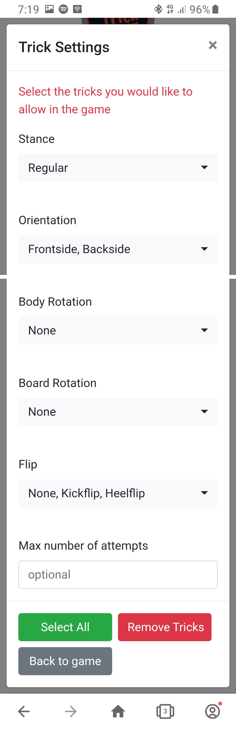Open the Body Rotation dropdown

tap(118, 330)
